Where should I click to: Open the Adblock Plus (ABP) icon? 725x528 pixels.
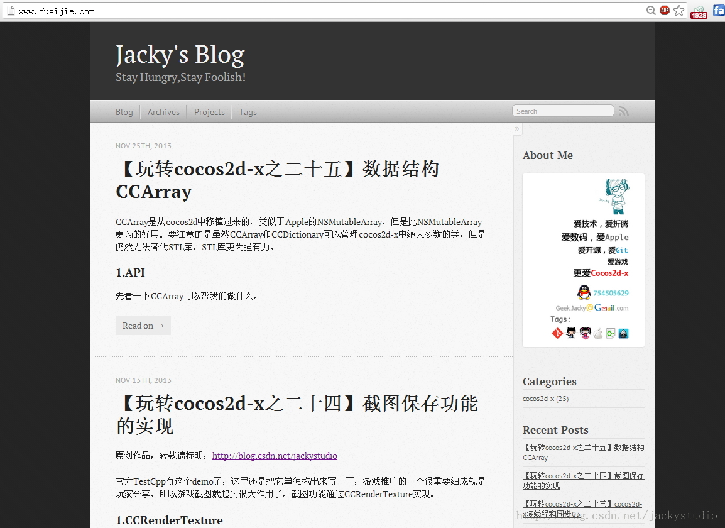pyautogui.click(x=665, y=10)
